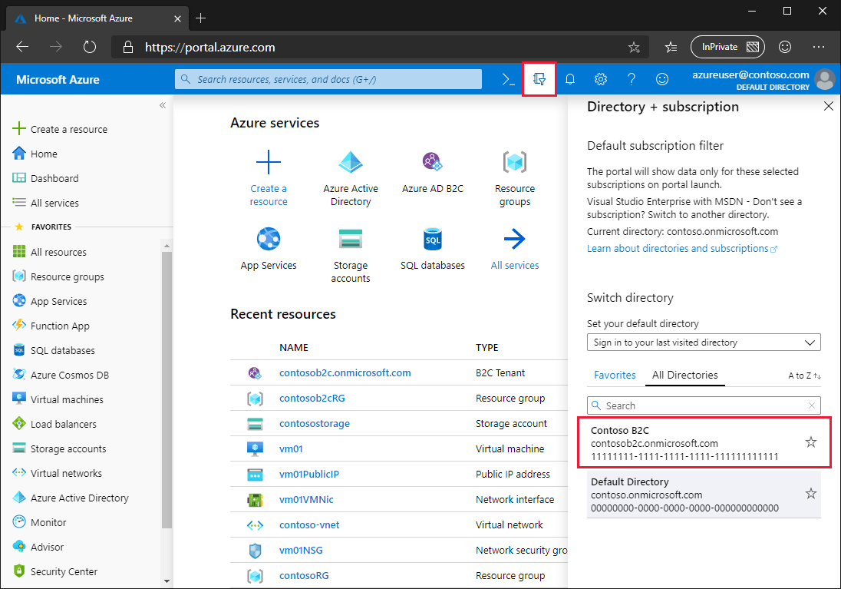Open Virtual networks in sidebar
Screen dimensions: 841x589
[58, 473]
